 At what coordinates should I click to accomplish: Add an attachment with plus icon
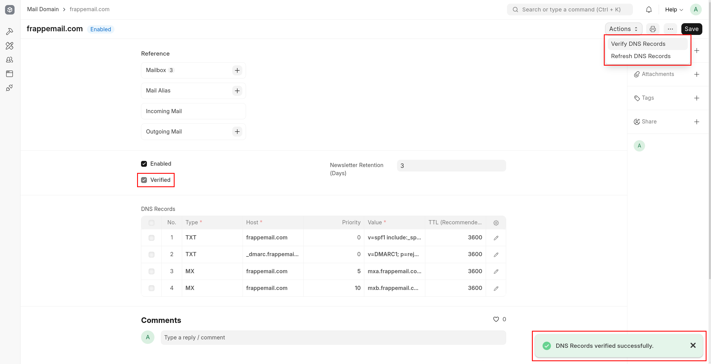[697, 74]
